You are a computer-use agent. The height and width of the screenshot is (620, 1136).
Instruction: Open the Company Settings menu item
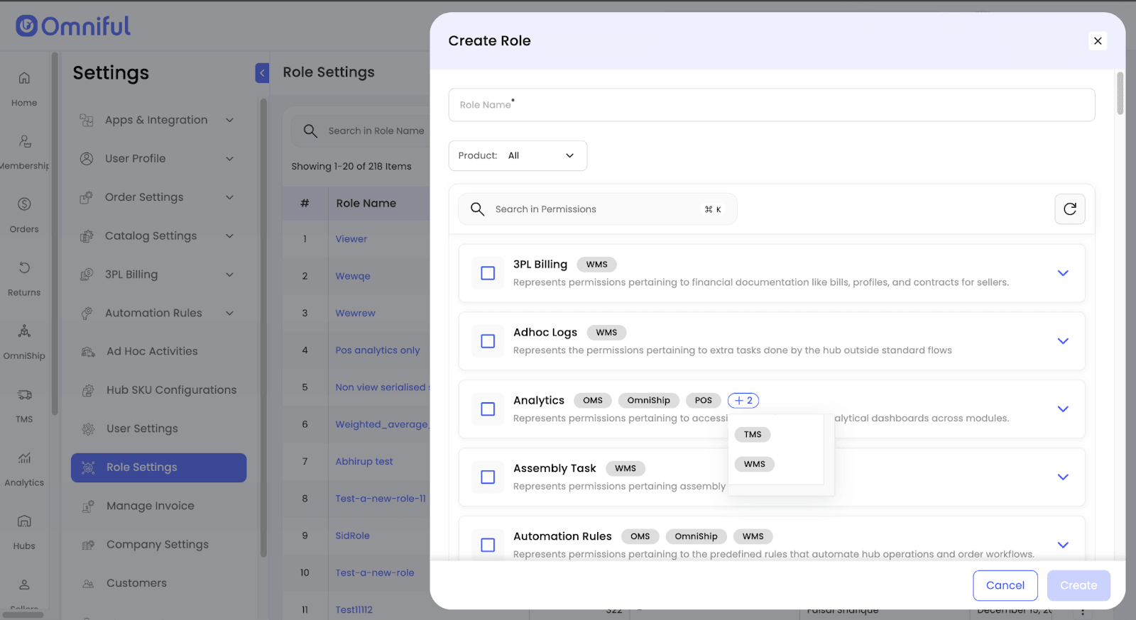point(157,545)
